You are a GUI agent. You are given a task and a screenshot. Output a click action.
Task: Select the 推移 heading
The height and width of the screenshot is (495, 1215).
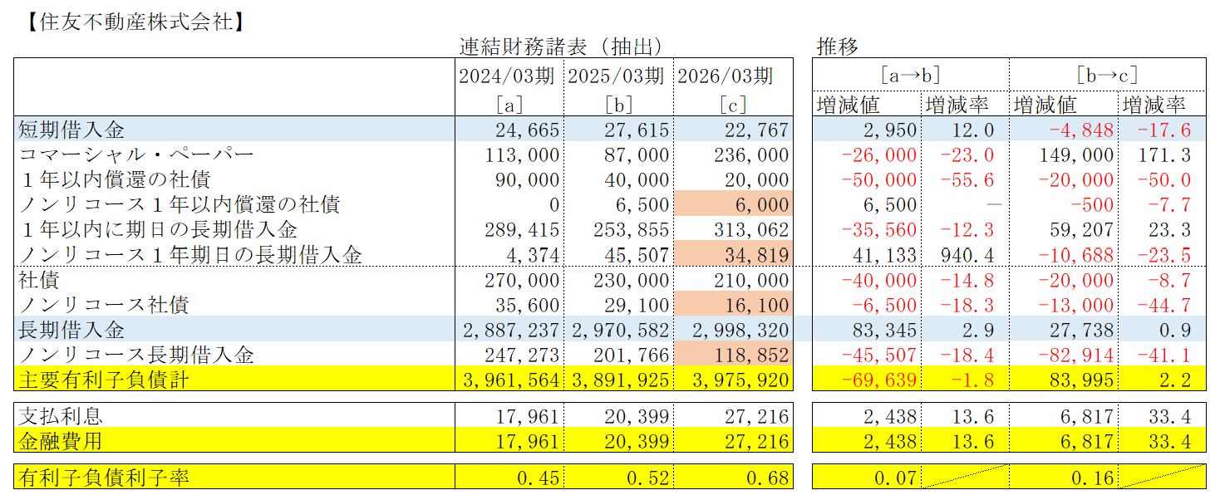(x=838, y=47)
